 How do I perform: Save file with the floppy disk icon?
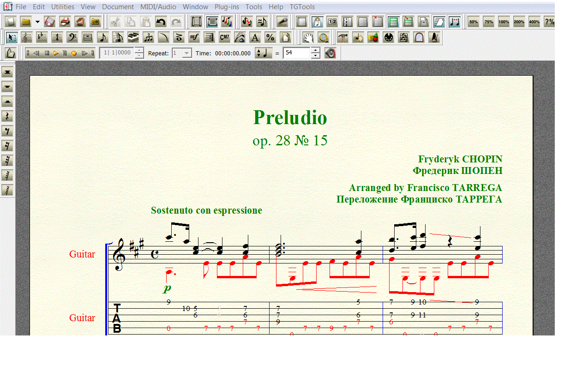[50, 22]
